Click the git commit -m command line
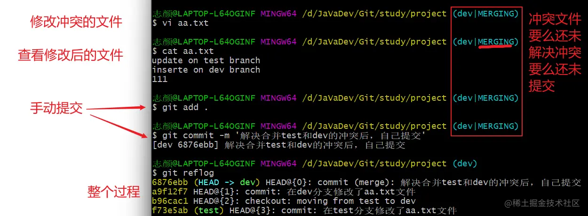588x216 pixels. pos(289,135)
